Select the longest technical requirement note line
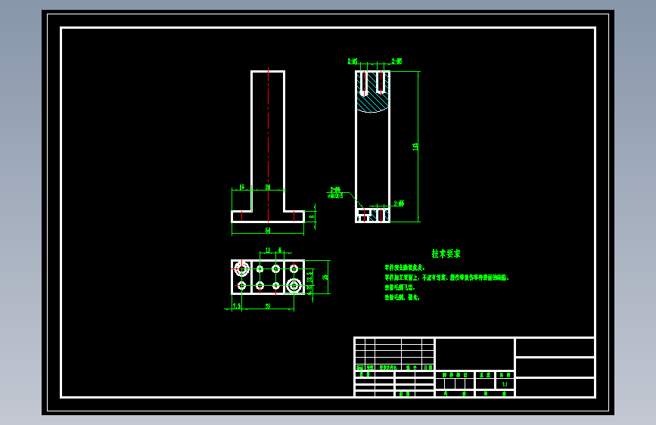Screen dimensions: 656x425 coord(446,278)
